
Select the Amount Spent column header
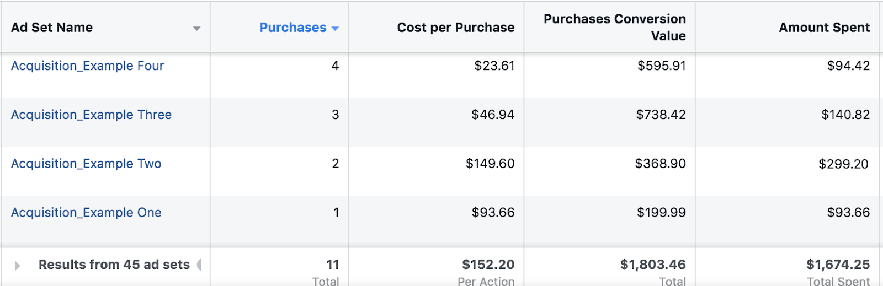(x=824, y=28)
